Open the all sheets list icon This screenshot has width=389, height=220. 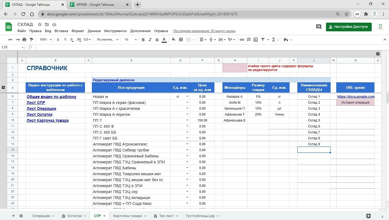click(21, 216)
